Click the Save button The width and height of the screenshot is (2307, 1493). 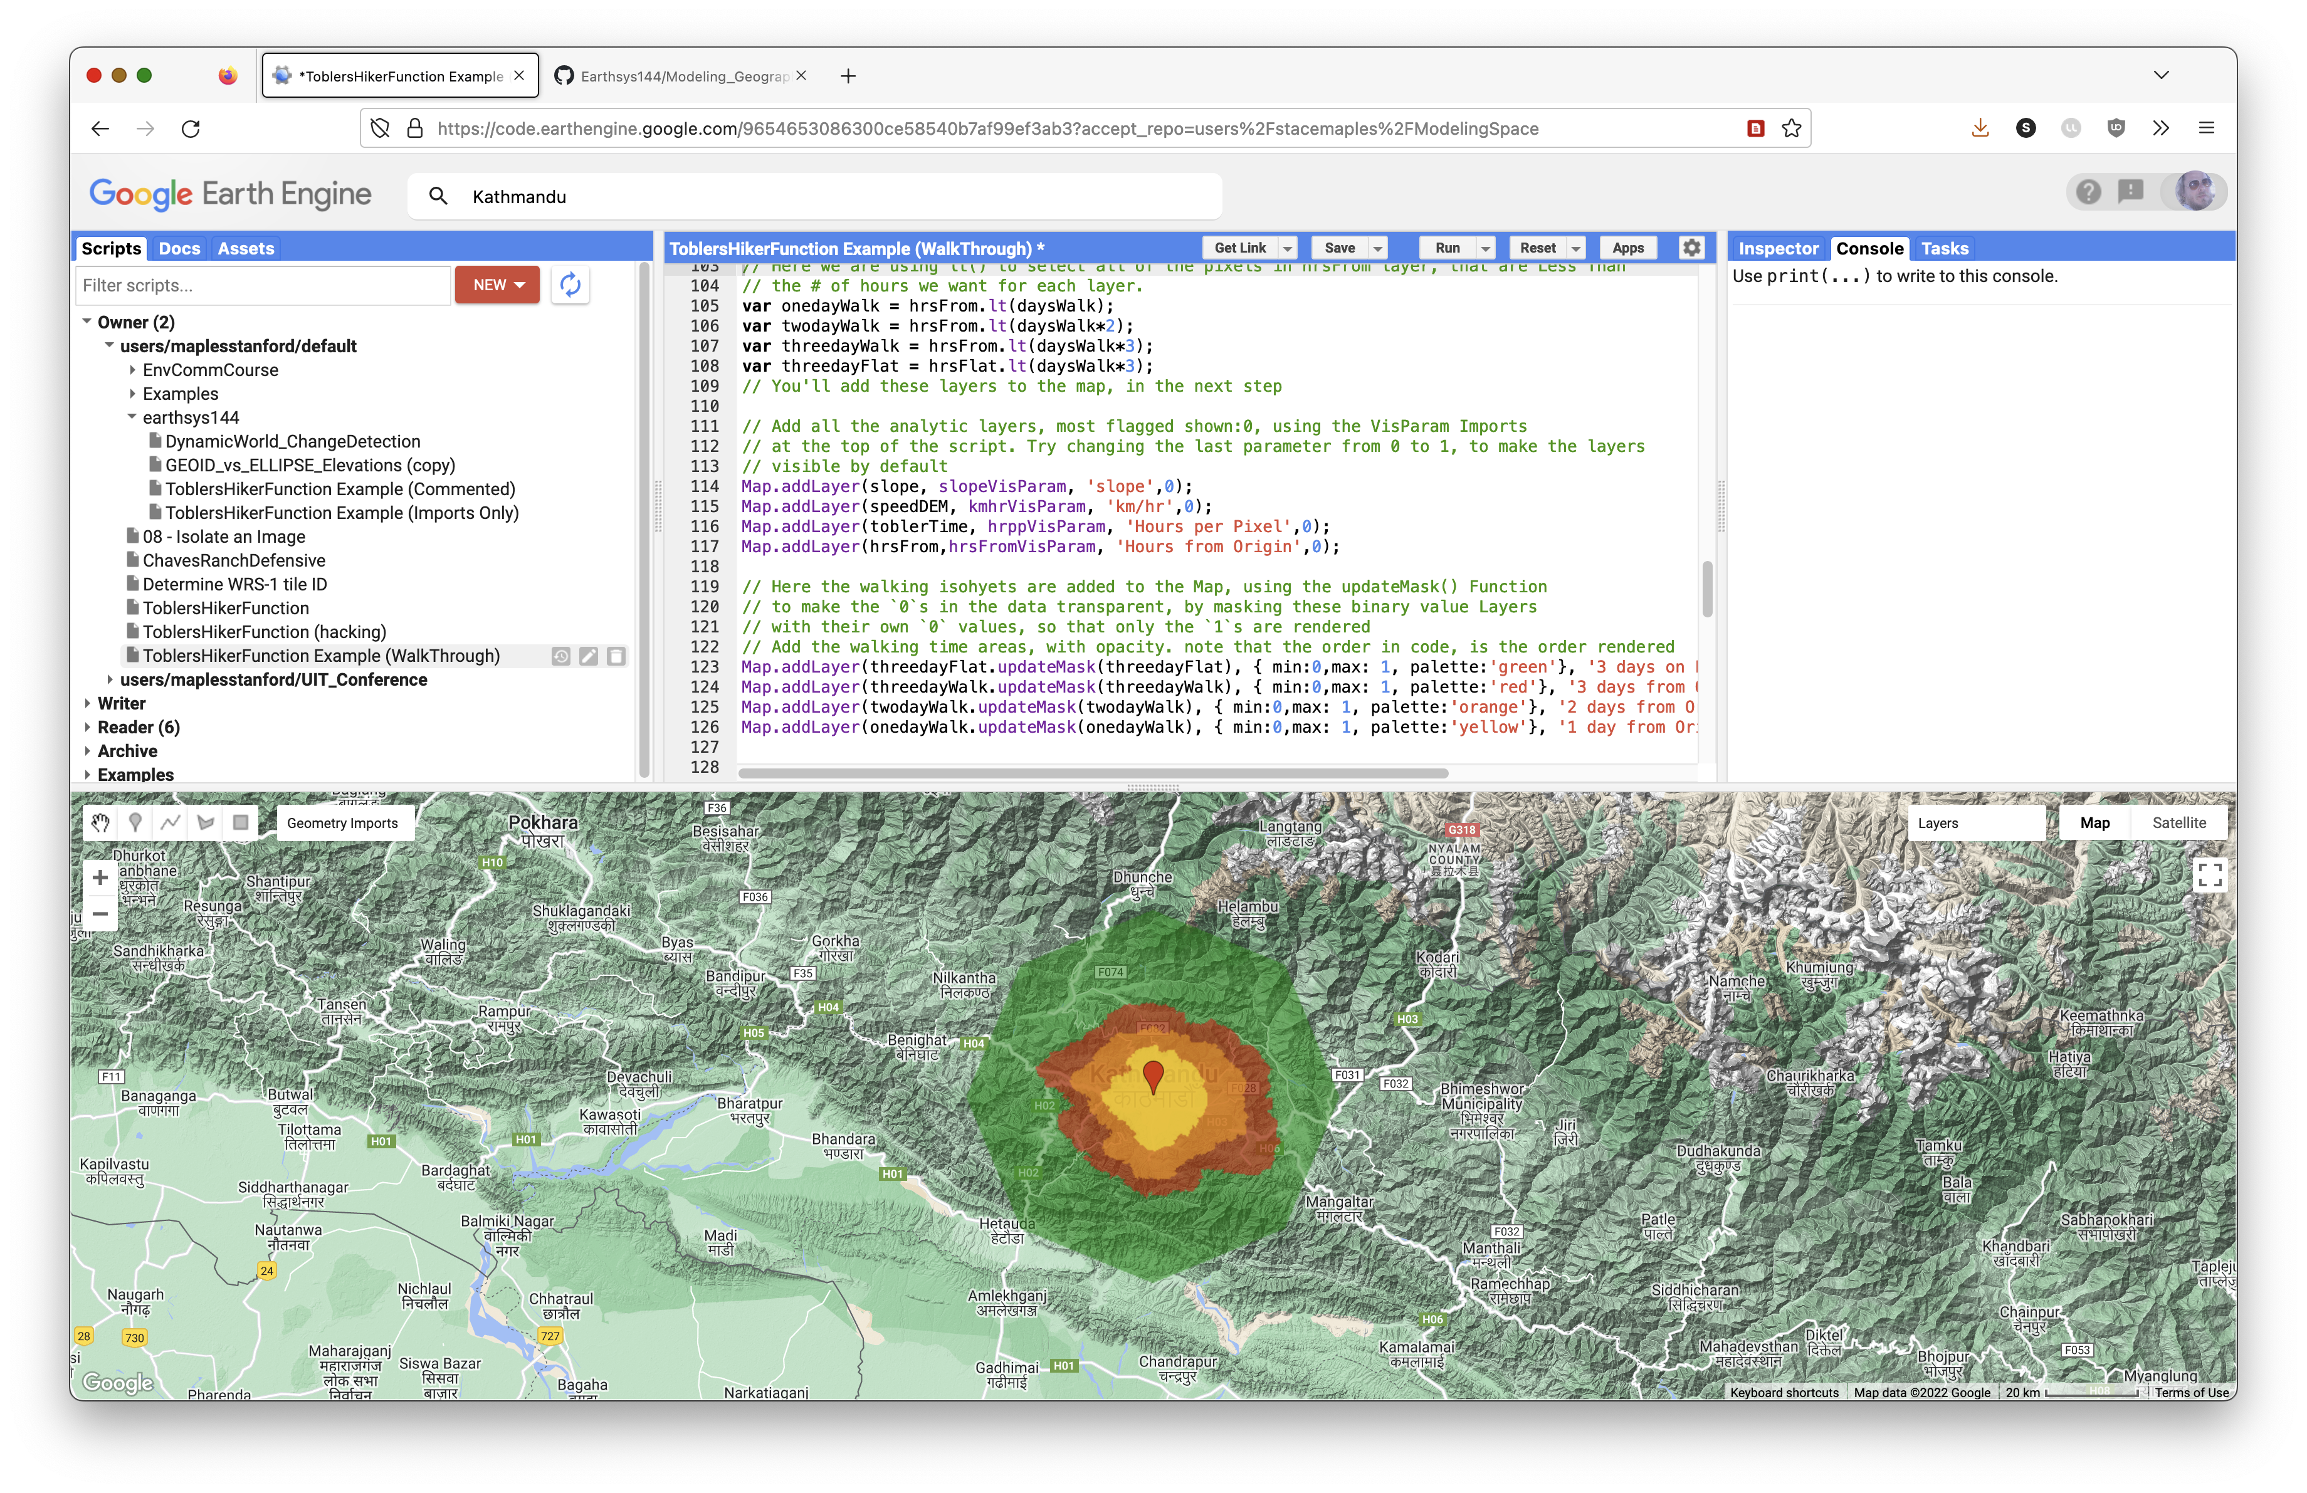tap(1340, 248)
